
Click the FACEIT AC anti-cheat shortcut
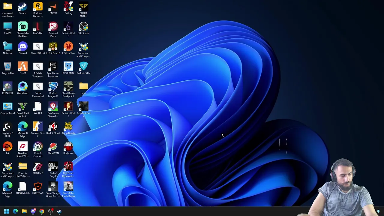pos(38,189)
